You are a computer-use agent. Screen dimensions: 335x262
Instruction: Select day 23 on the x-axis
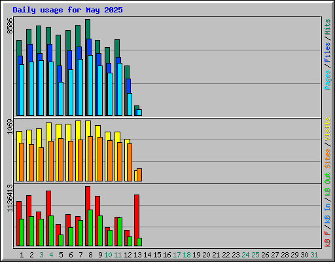[x=236, y=255]
